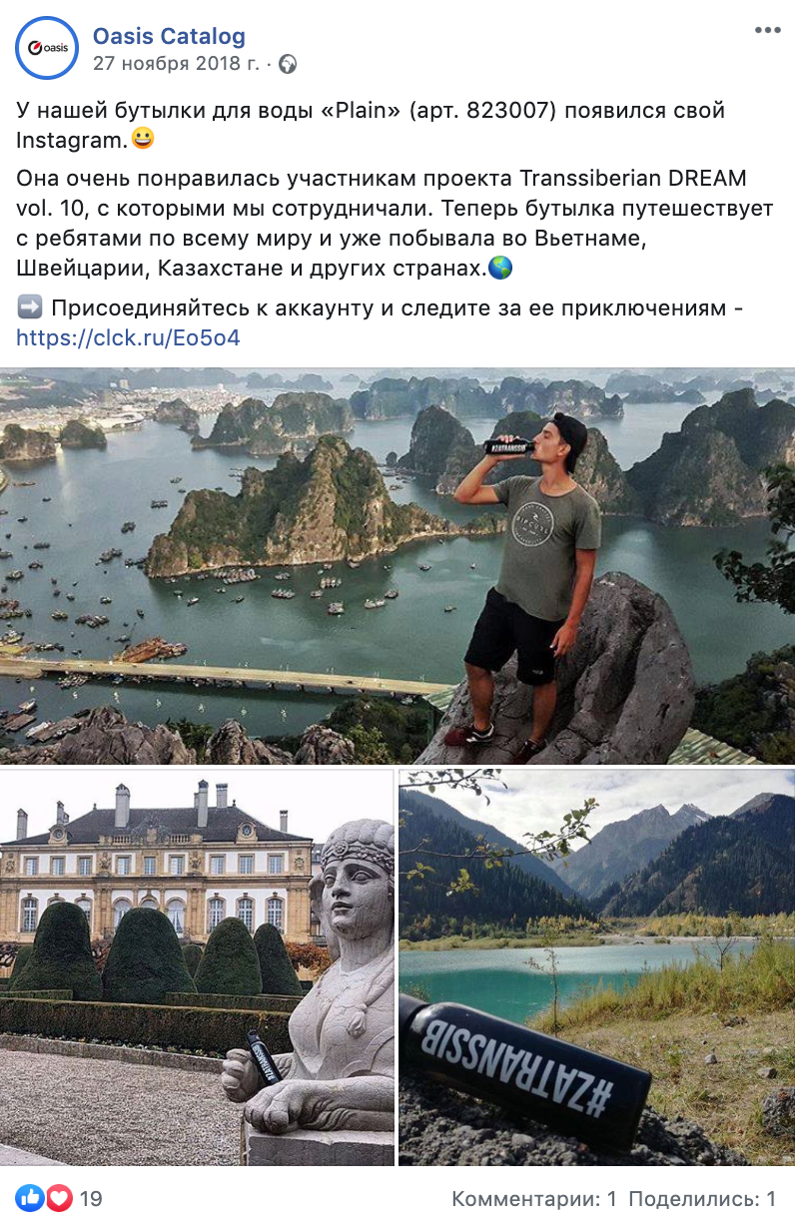Screen dimensions: 795x1230
Task: Open the post timestamp 27 ноября 2018 г.
Action: 176,64
